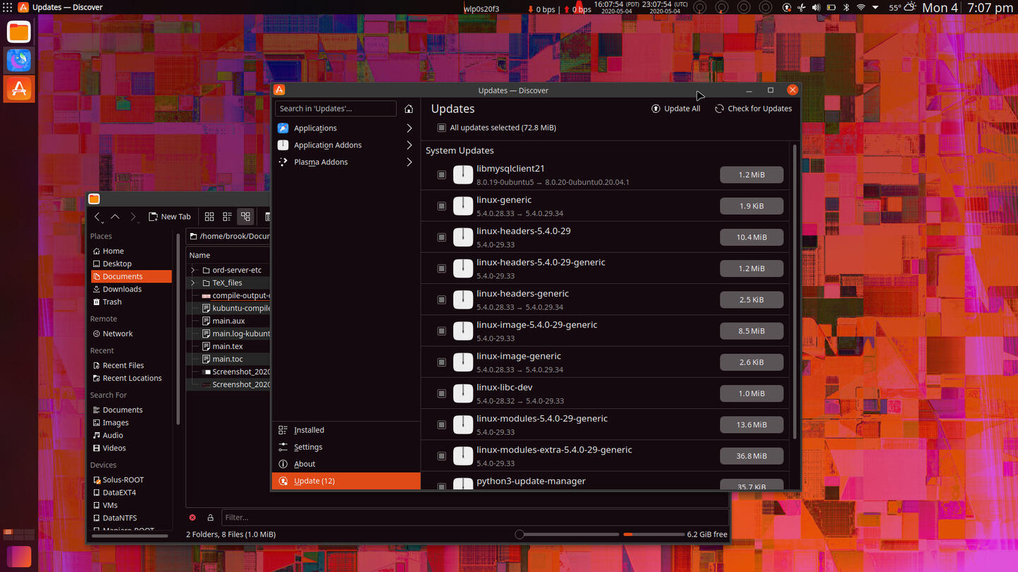The height and width of the screenshot is (572, 1018).
Task: Expand the Plasma Addons chevron
Action: pos(409,162)
